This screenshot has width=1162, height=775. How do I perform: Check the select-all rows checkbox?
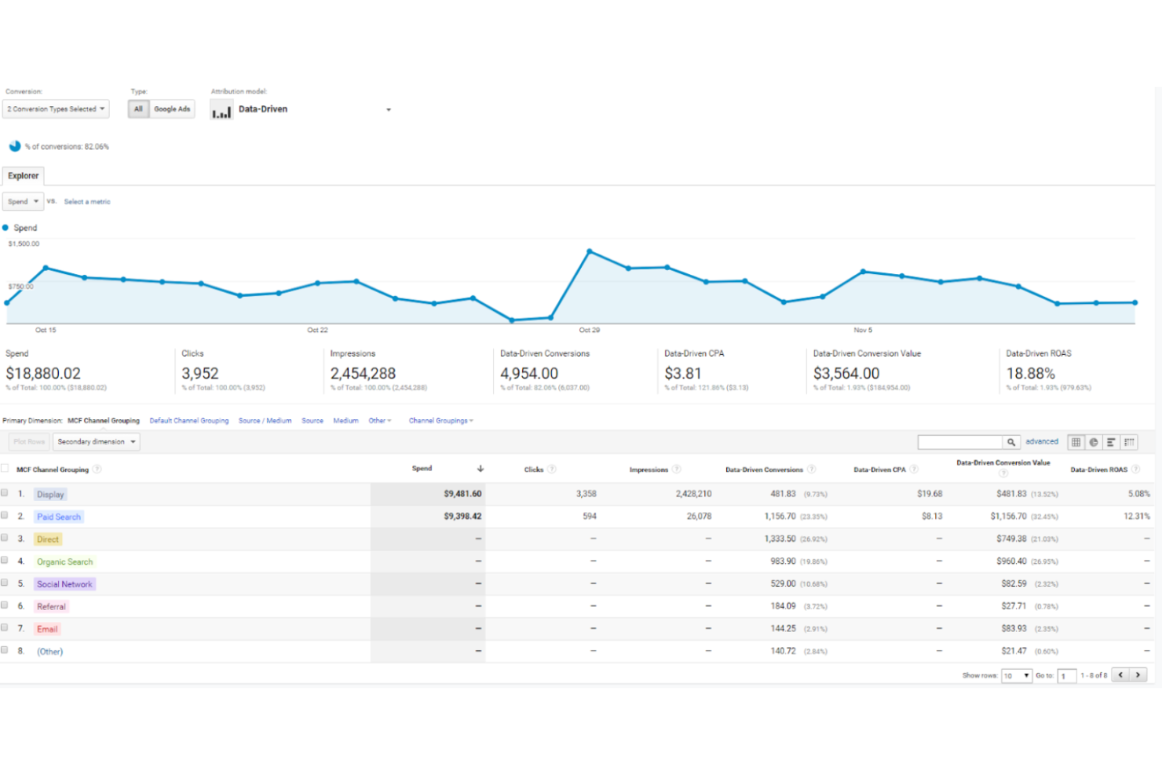coord(5,467)
